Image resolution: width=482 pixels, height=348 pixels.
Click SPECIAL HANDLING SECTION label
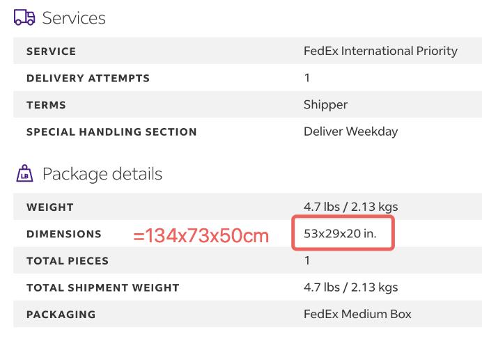click(111, 132)
